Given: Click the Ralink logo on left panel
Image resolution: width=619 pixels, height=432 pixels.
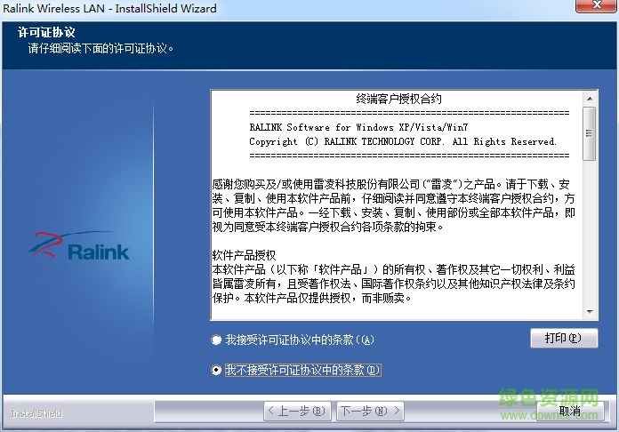Looking at the screenshot, I should click(x=79, y=245).
